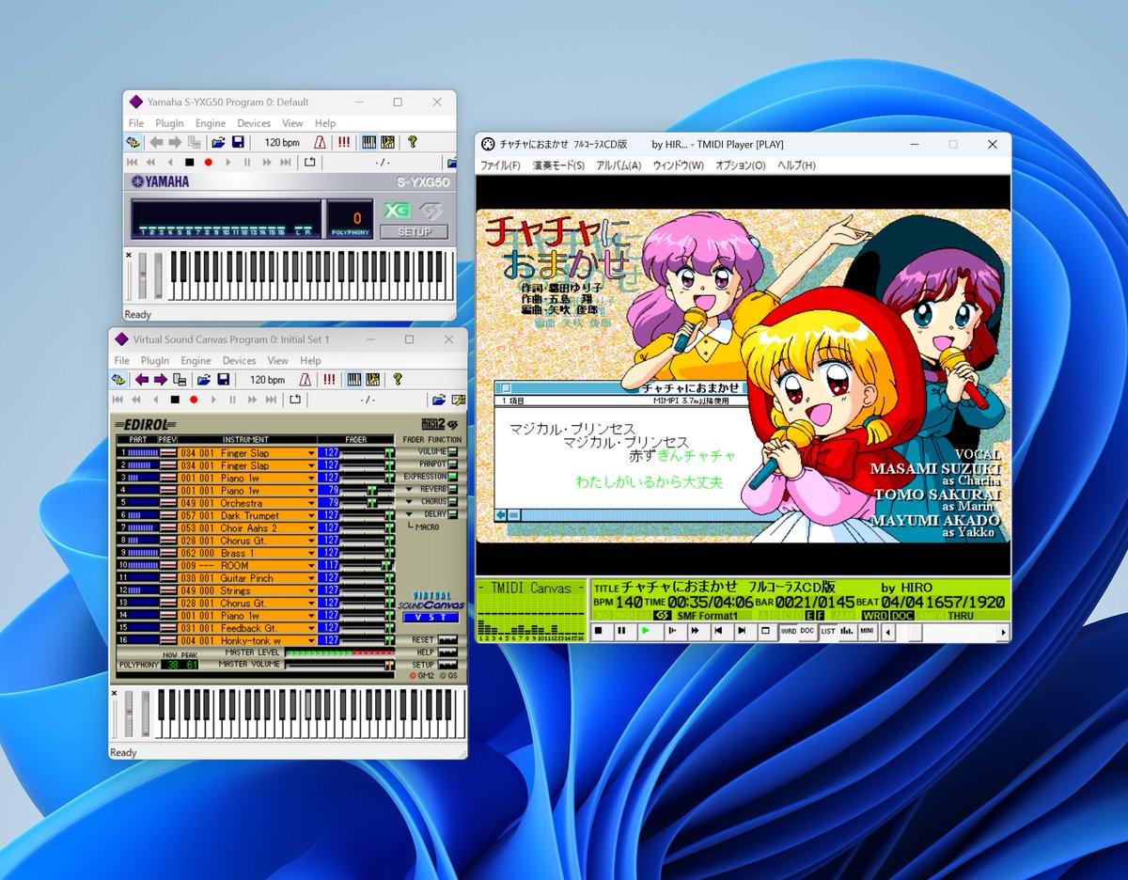Open instrument dropdown for part 11 Guitar Pinch
Viewport: 1128px width, 880px height.
click(x=311, y=578)
